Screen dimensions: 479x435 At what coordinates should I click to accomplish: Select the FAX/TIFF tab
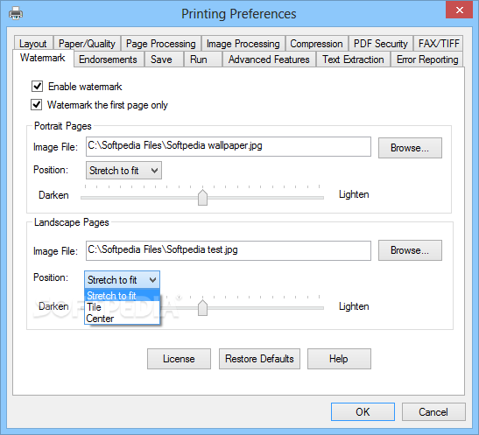(x=439, y=44)
